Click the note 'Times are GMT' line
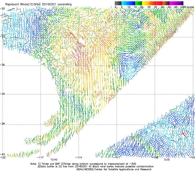Screen dimensions: 195x171 pos(83,164)
